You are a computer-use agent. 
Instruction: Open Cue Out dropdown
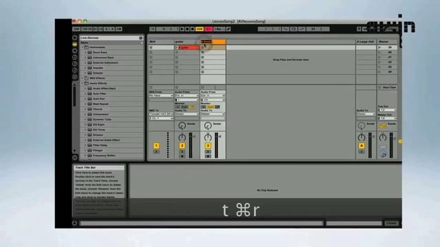(x=387, y=110)
